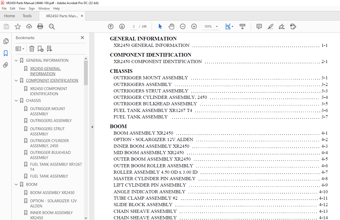
Task: Zoom in with the plus icon
Action: pos(194,27)
